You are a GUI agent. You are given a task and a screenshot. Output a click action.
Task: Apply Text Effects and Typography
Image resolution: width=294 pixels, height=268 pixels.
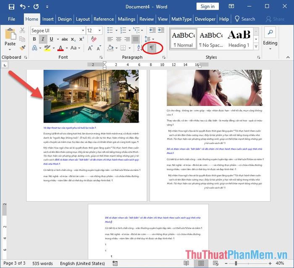35,48
